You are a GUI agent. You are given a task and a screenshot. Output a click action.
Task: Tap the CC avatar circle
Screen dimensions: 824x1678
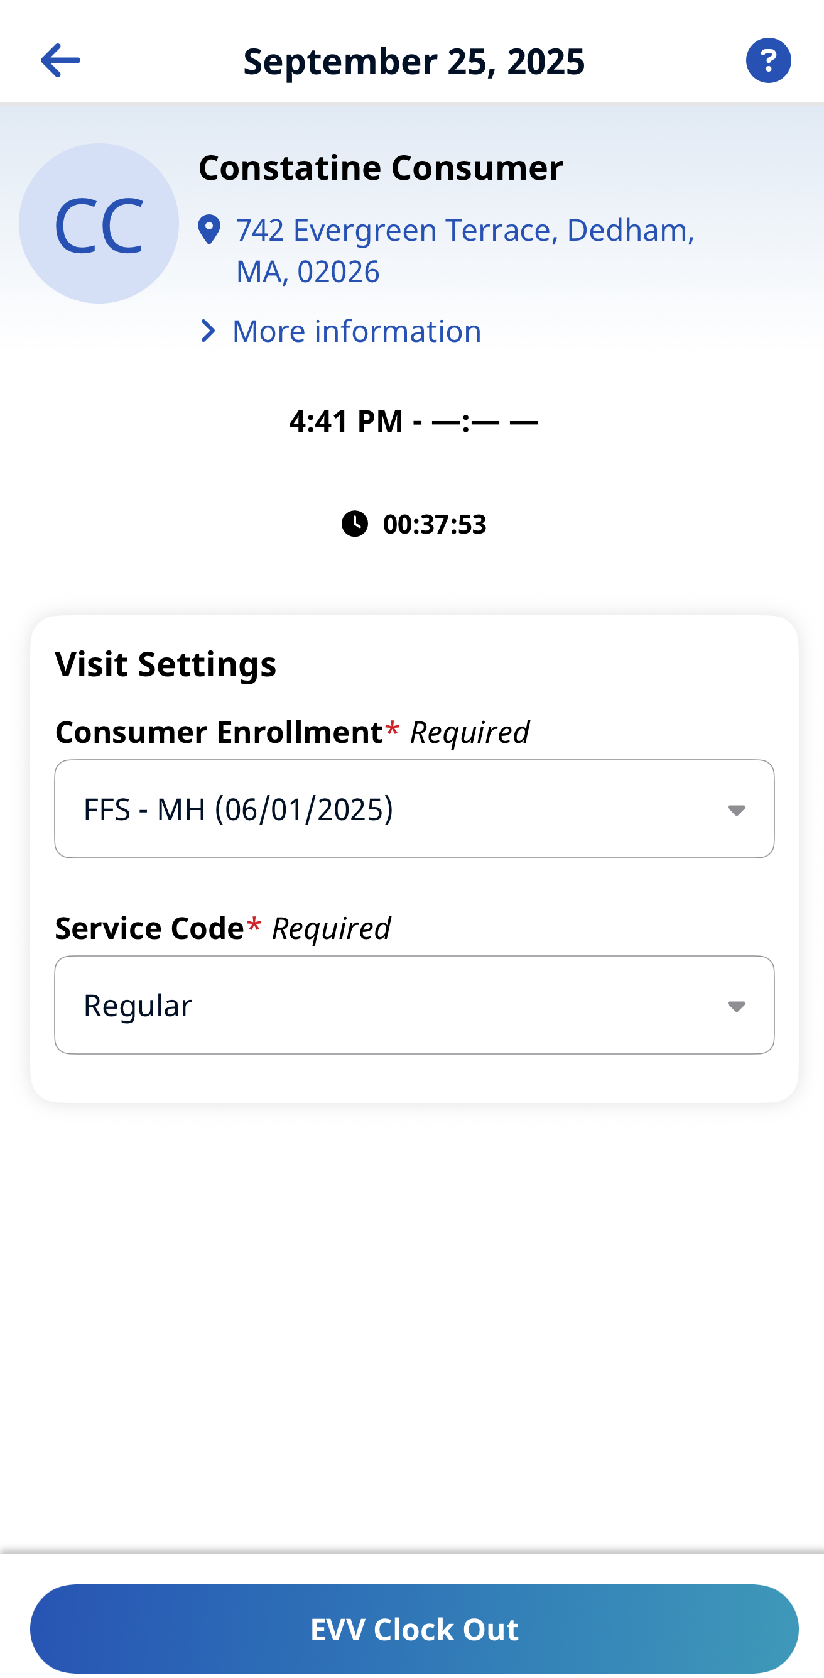point(99,224)
